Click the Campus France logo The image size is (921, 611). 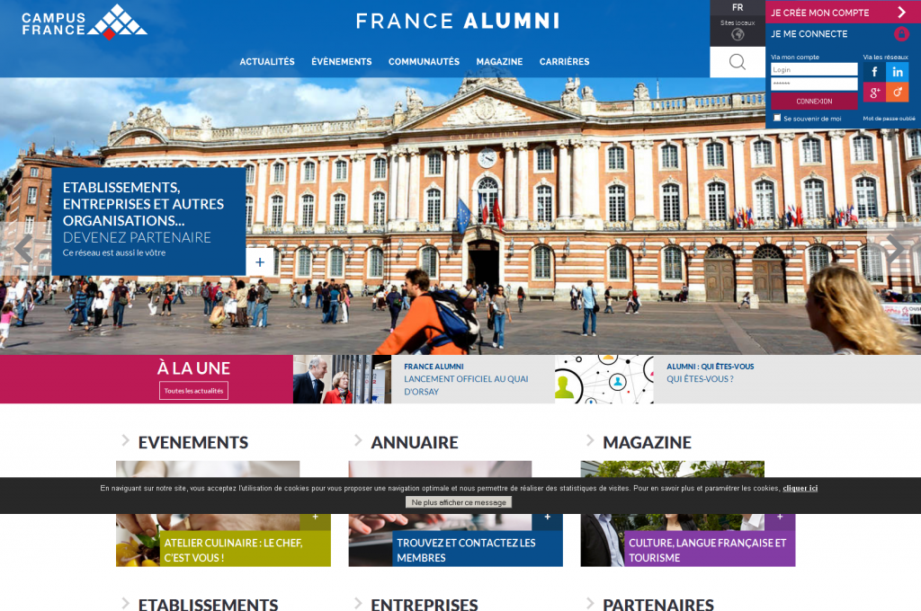click(85, 22)
